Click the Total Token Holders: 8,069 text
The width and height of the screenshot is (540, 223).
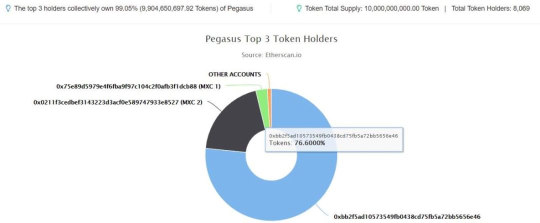(x=490, y=8)
